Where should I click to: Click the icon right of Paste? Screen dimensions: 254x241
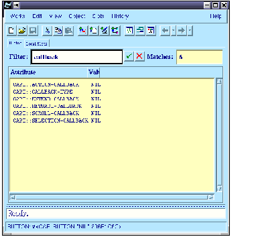click(x=82, y=30)
